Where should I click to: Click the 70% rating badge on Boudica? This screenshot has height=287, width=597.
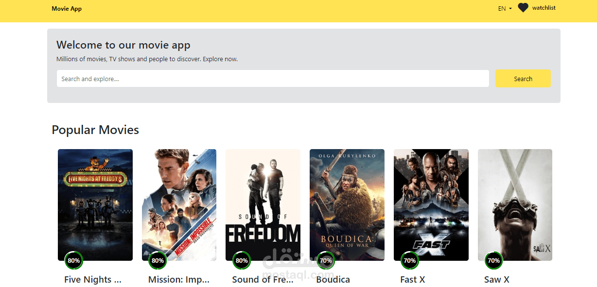click(326, 261)
